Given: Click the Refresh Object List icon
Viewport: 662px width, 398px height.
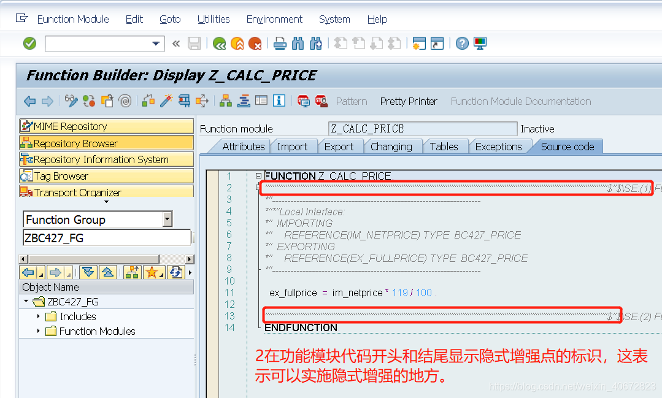Looking at the screenshot, I should click(175, 272).
